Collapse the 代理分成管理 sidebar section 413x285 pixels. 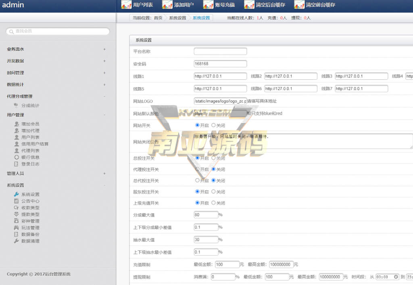click(104, 97)
